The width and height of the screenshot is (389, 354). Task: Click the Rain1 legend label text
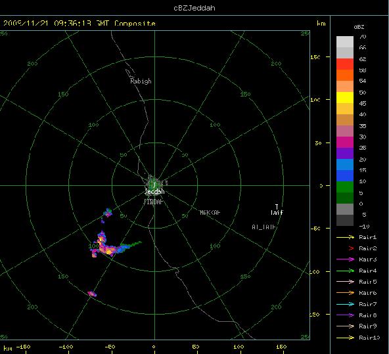pos(368,237)
